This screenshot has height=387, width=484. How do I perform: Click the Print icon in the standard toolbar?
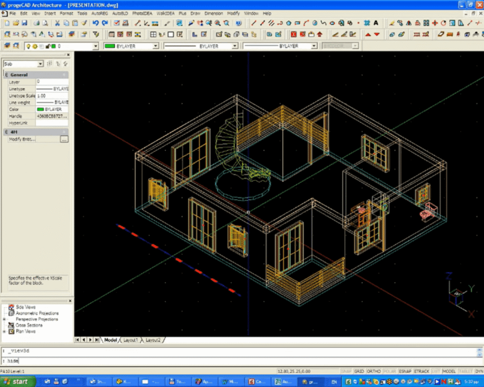[36, 22]
